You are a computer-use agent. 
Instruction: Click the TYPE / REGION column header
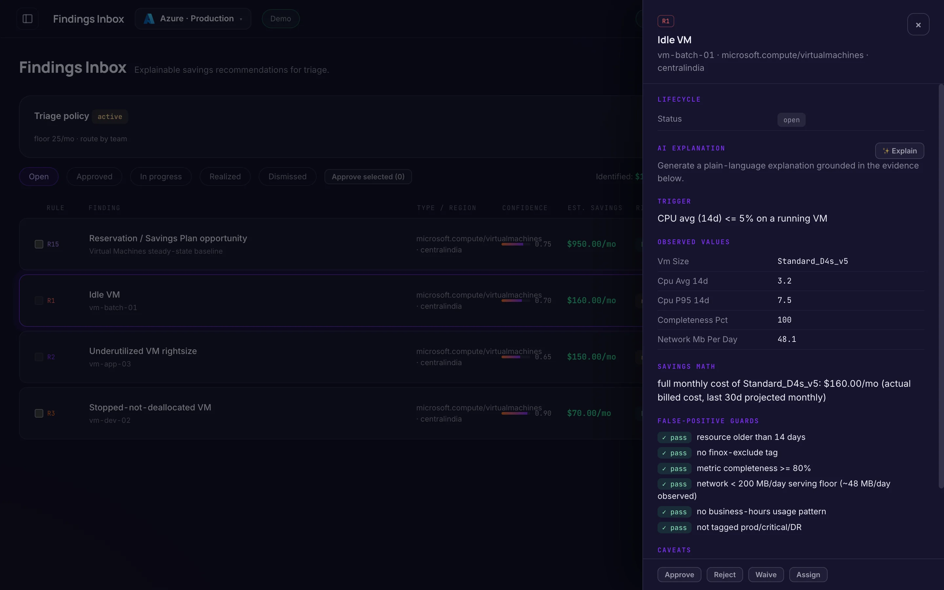pos(446,208)
